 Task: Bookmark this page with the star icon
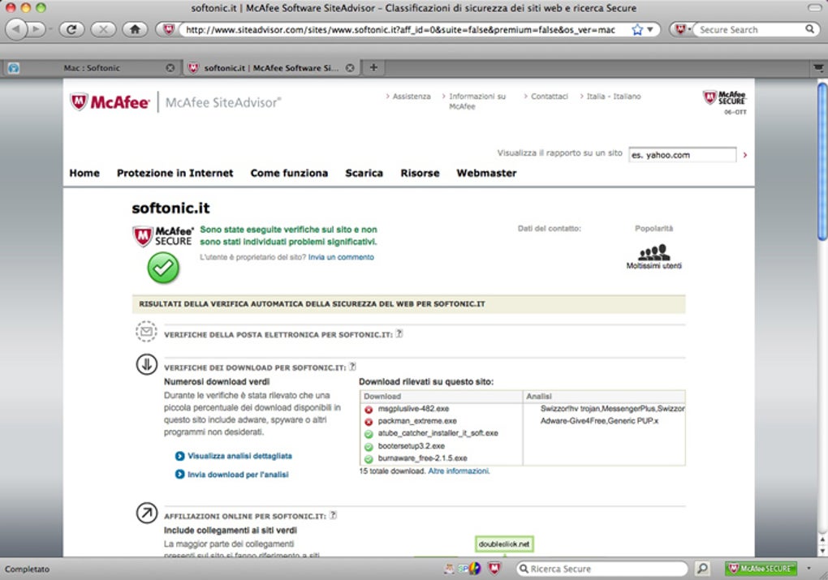click(x=637, y=29)
